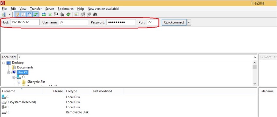This screenshot has height=117, width=277.
Task: Click 'New version available!' menu link
Action: click(103, 9)
